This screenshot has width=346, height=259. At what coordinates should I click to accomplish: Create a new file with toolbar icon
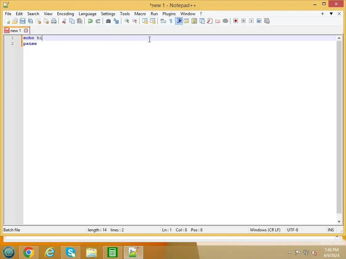pyautogui.click(x=7, y=21)
